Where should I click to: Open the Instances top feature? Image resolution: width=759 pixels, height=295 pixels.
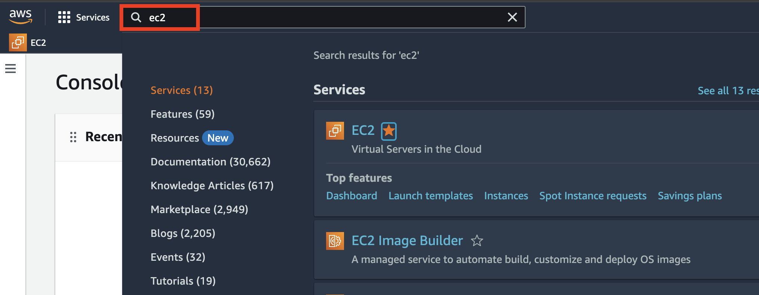tap(506, 196)
